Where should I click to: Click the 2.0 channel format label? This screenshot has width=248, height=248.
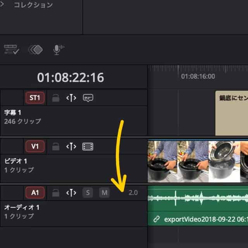click(133, 193)
